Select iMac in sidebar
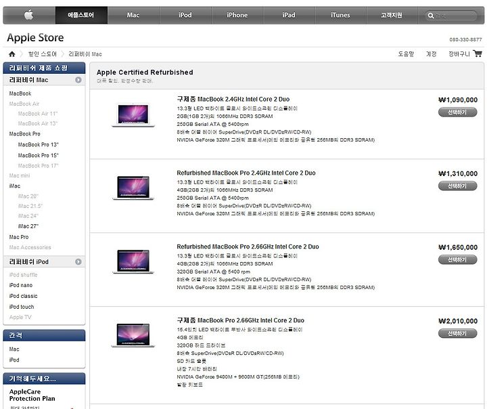This screenshot has height=409, width=487. pos(15,186)
